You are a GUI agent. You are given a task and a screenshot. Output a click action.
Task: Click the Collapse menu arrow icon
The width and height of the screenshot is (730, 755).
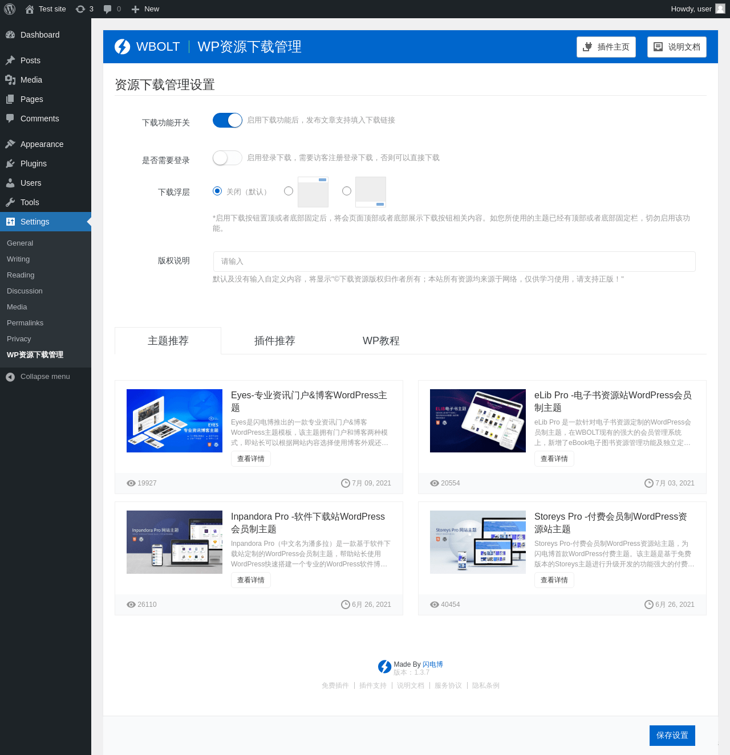(x=10, y=377)
